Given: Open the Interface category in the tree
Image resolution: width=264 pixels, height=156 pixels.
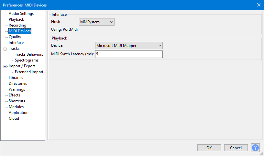Looking at the screenshot, I should pos(16,43).
